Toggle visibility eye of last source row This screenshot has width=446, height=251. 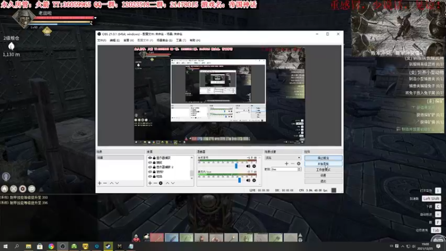[150, 176]
